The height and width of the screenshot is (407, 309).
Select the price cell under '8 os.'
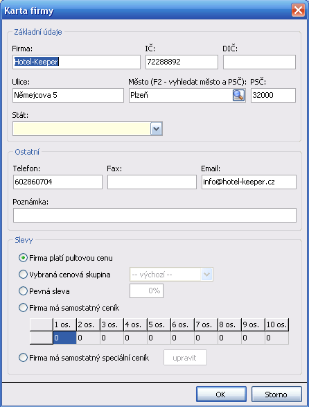click(x=230, y=338)
